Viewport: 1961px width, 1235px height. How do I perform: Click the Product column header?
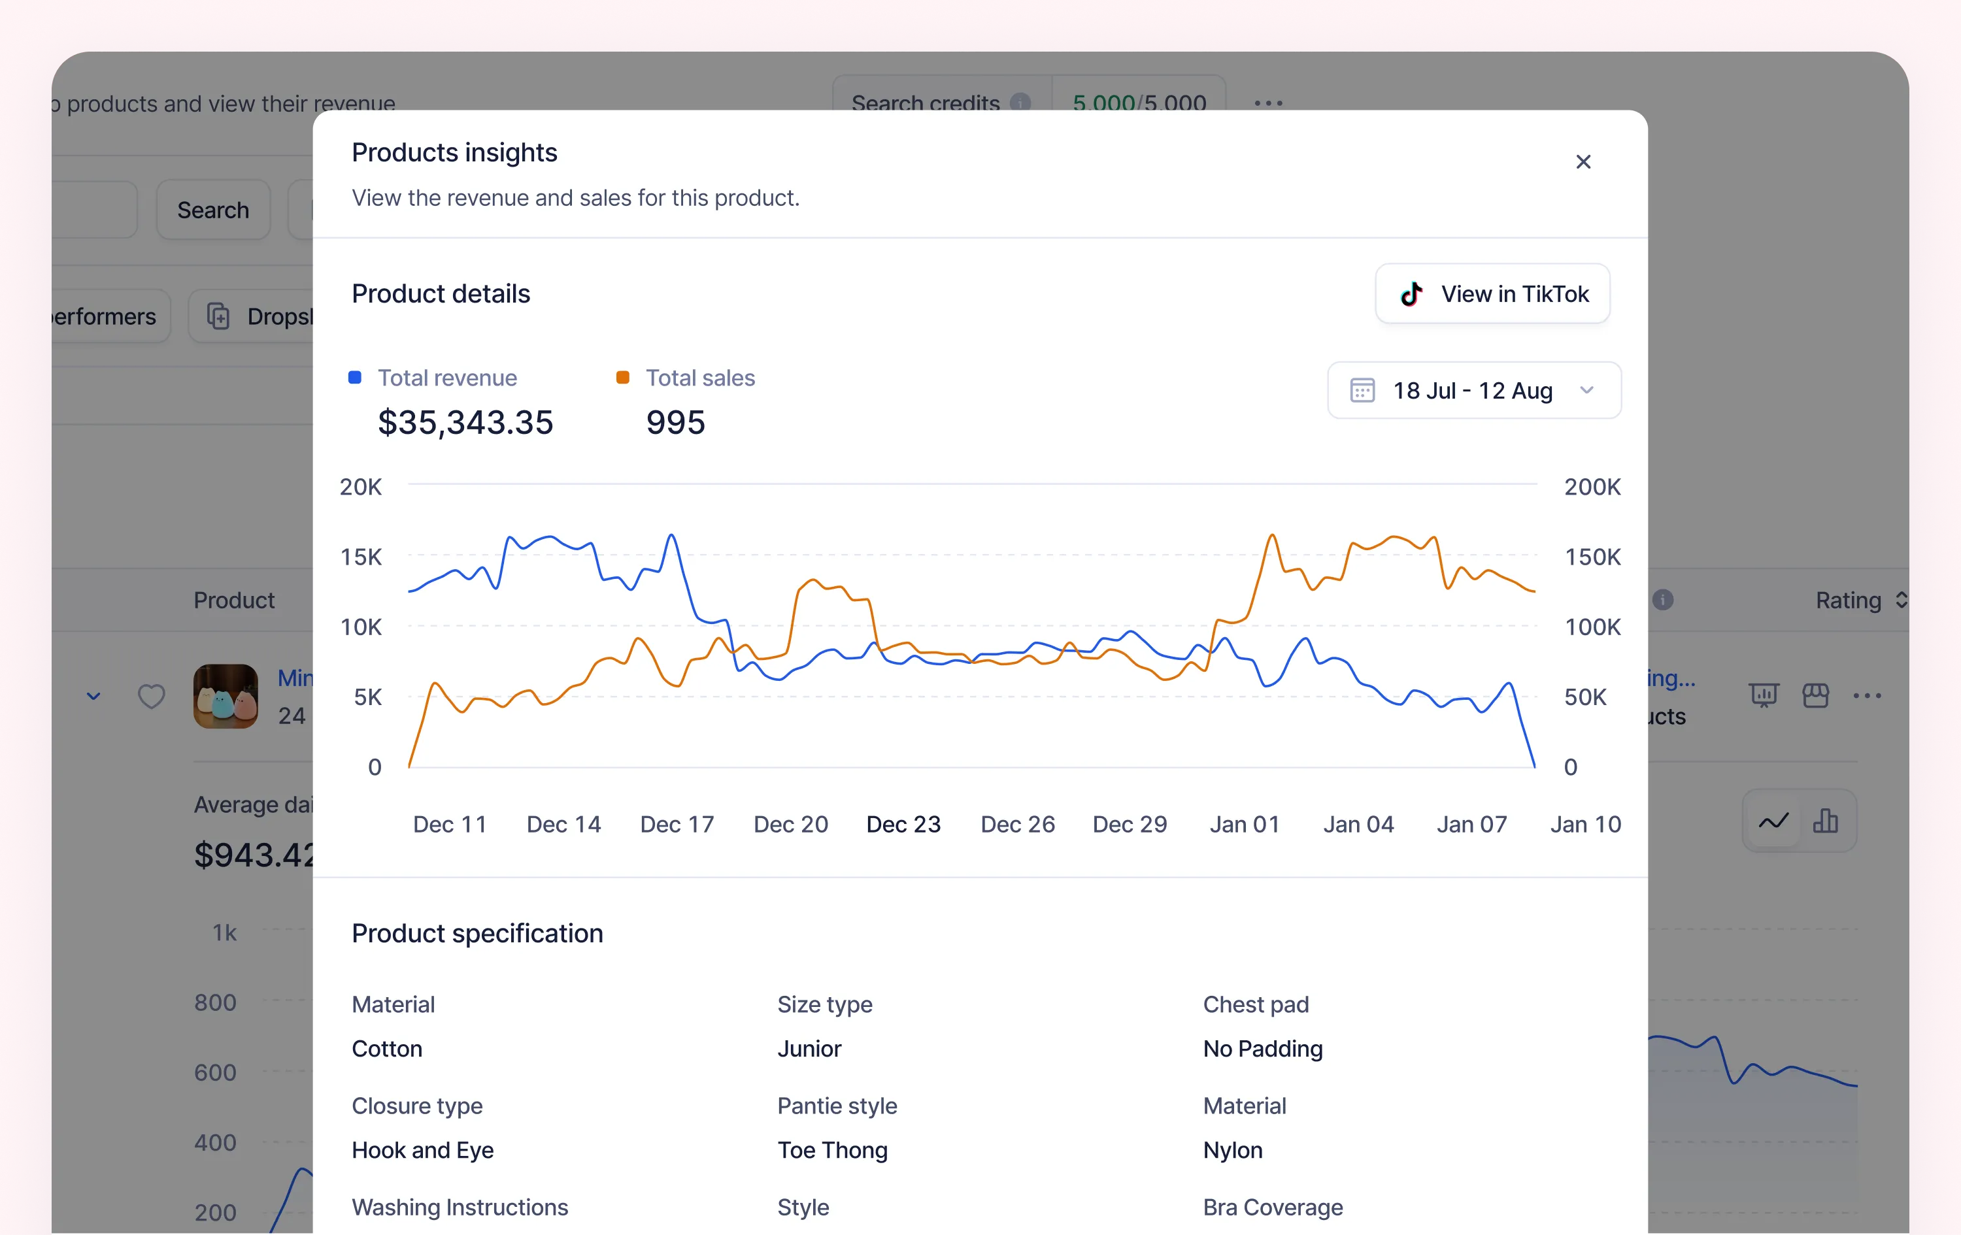tap(234, 601)
